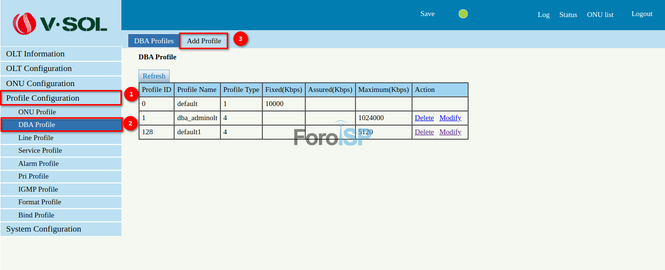
Task: Modify the default1 profile
Action: 450,132
